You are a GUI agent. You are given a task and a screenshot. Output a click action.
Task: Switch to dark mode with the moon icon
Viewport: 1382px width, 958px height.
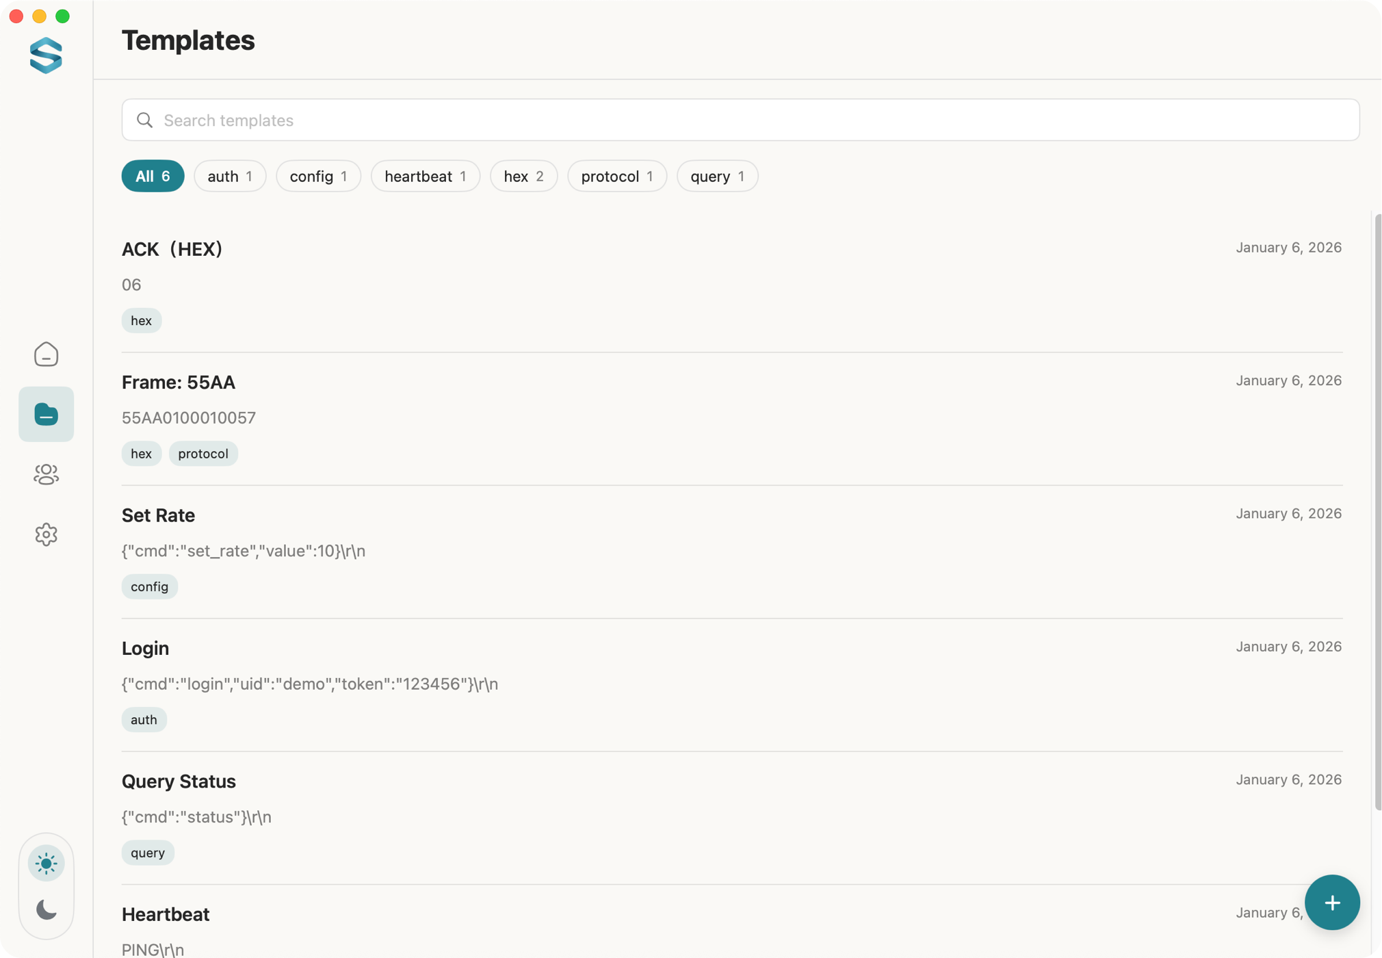(x=46, y=911)
